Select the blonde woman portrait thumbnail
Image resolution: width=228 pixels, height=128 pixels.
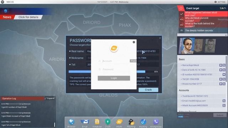[x=199, y=46]
